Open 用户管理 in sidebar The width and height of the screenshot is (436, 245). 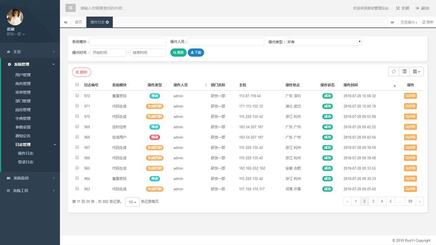(x=23, y=74)
